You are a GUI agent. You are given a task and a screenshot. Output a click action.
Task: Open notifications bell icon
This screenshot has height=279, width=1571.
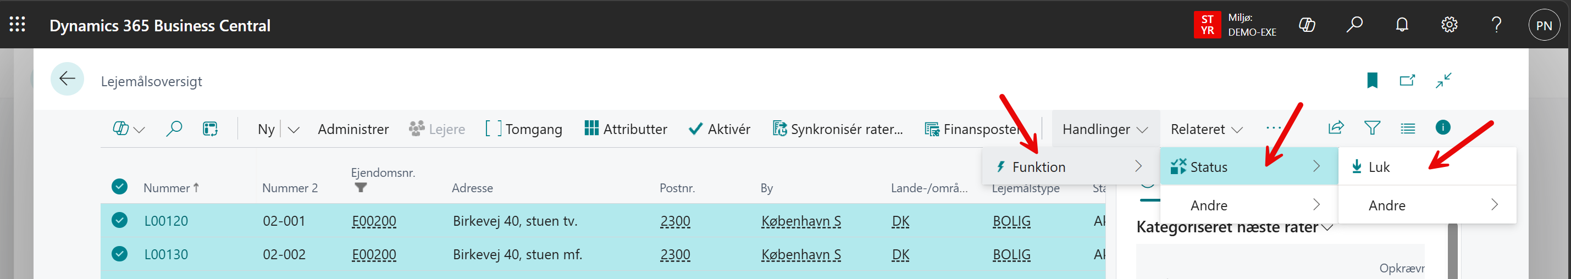1402,25
